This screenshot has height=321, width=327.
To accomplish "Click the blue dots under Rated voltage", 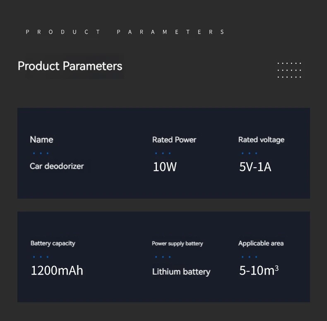I will [x=249, y=153].
